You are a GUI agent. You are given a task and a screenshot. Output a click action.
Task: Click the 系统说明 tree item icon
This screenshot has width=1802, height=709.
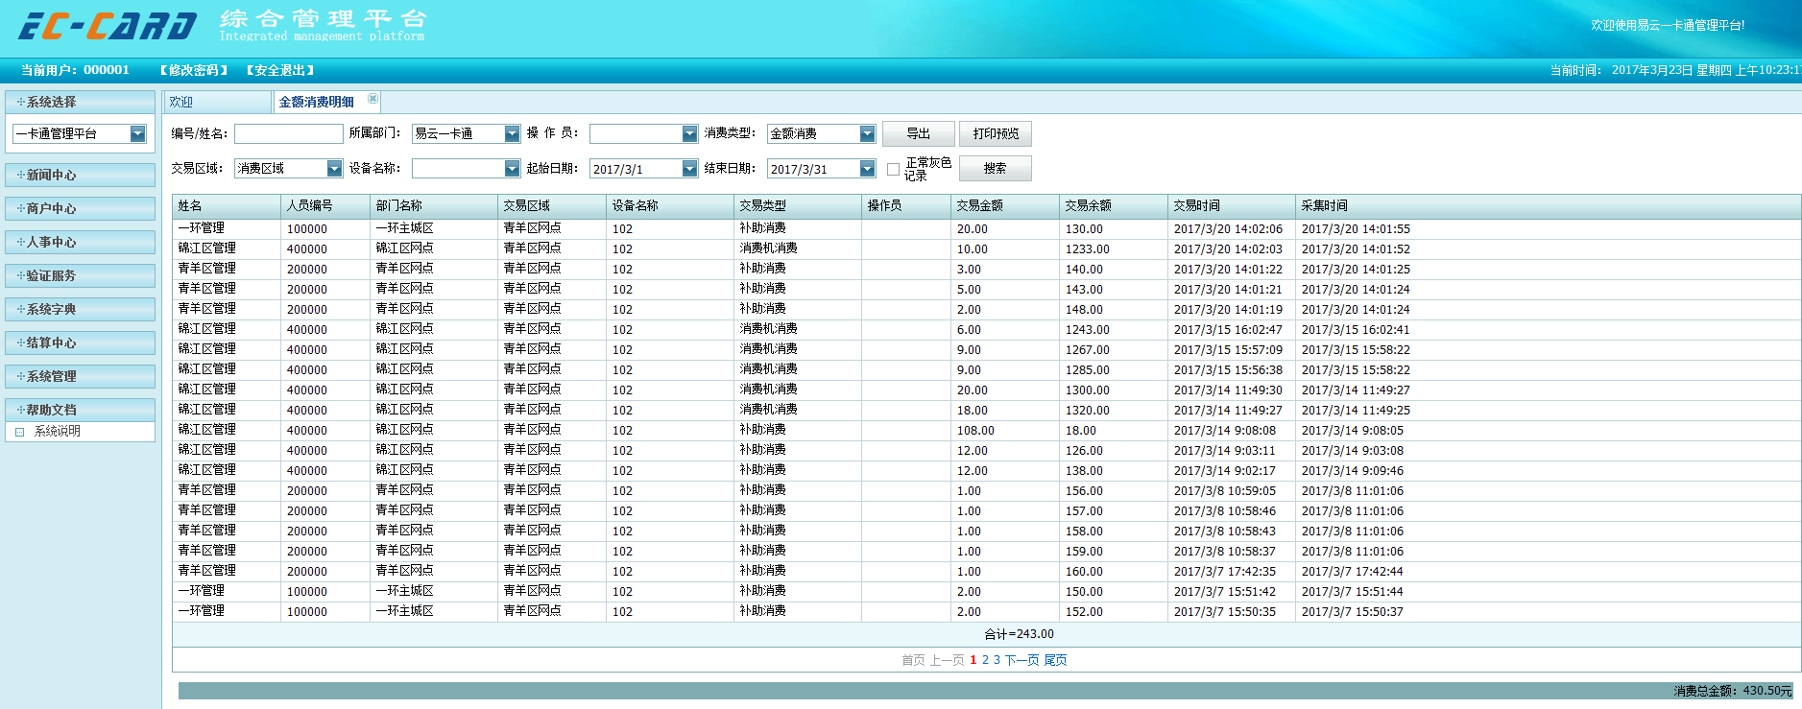20,432
